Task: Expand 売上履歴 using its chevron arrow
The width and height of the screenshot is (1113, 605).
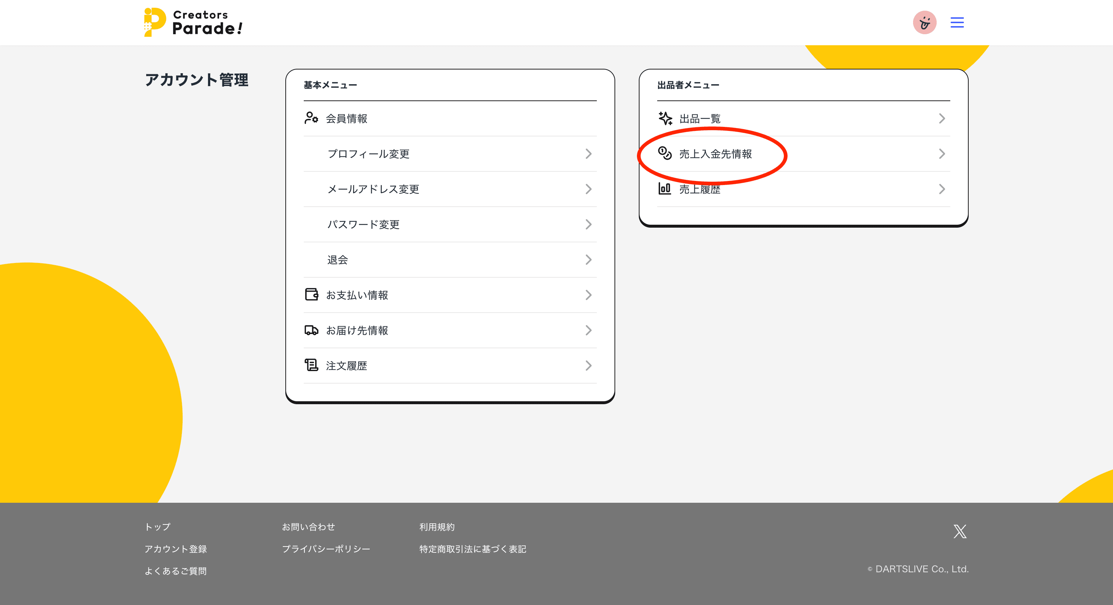Action: click(941, 189)
